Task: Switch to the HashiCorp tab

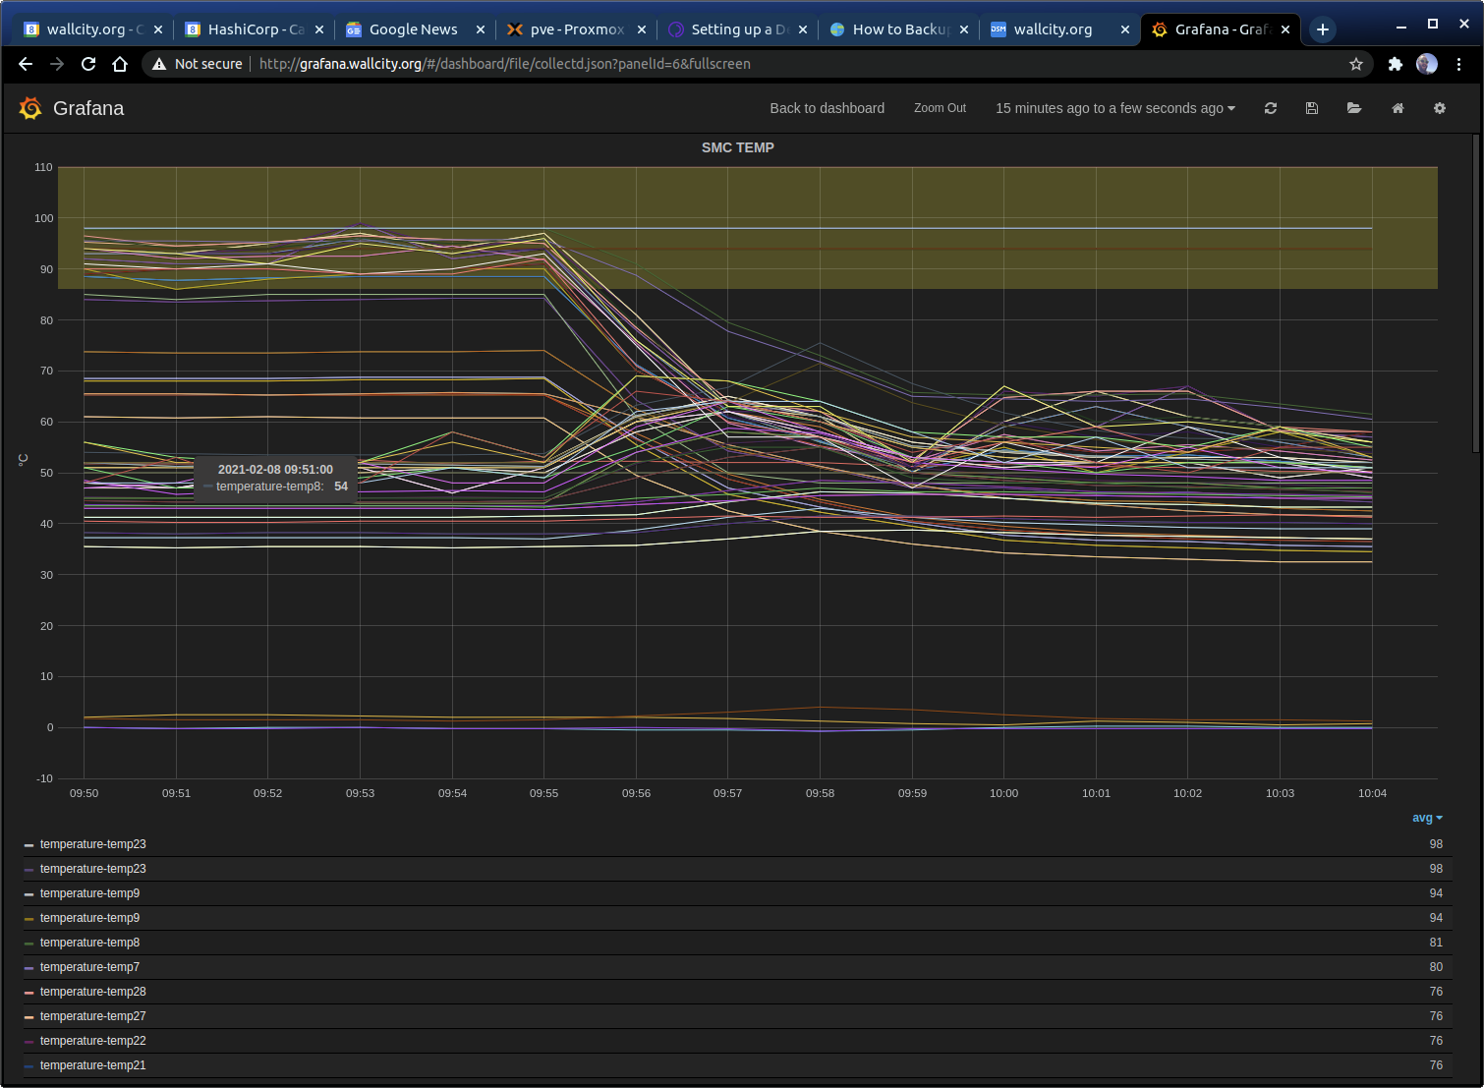Action: [254, 29]
